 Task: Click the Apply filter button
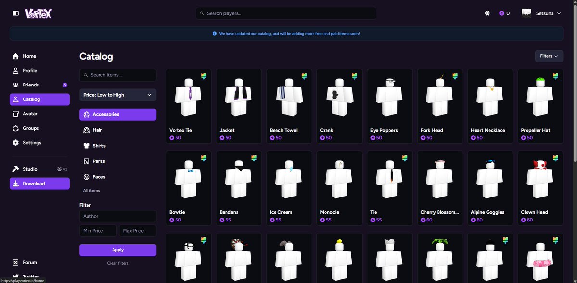point(118,250)
